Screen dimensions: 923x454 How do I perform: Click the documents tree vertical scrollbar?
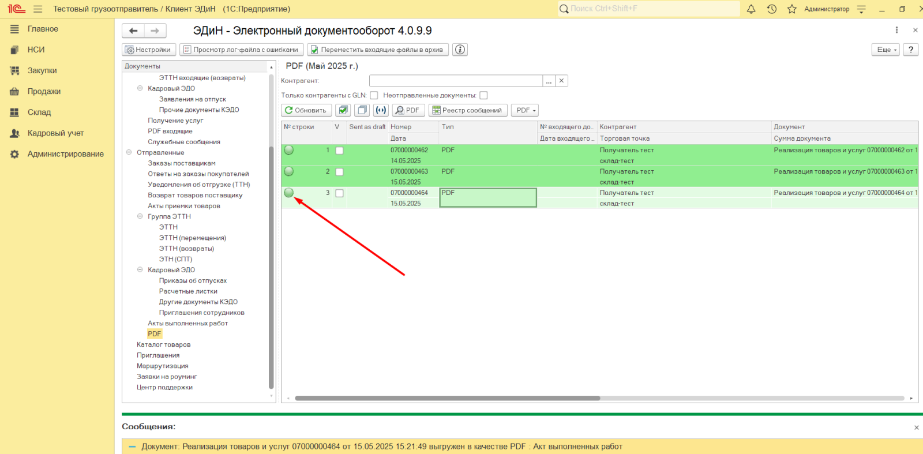coord(271,268)
